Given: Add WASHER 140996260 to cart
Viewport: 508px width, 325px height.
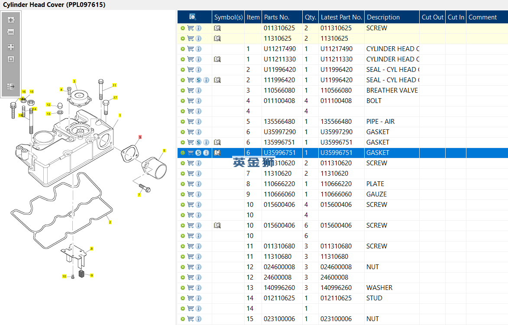Looking at the screenshot, I should pos(191,288).
